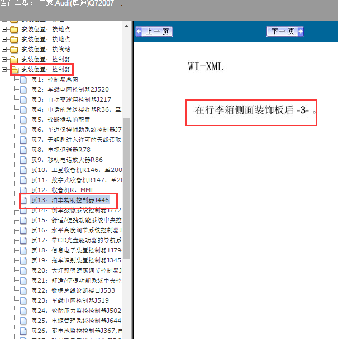The width and height of the screenshot is (338, 339).
Task: Click the page icon beside 页5 诊断插头的配置
Action: click(23, 120)
